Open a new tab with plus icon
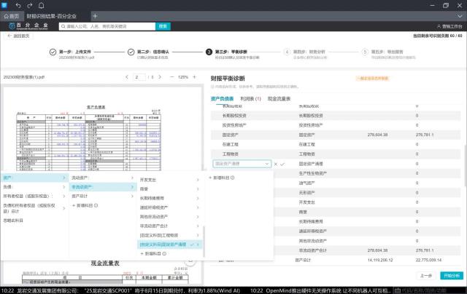This screenshot has height=294, width=467. (95, 15)
